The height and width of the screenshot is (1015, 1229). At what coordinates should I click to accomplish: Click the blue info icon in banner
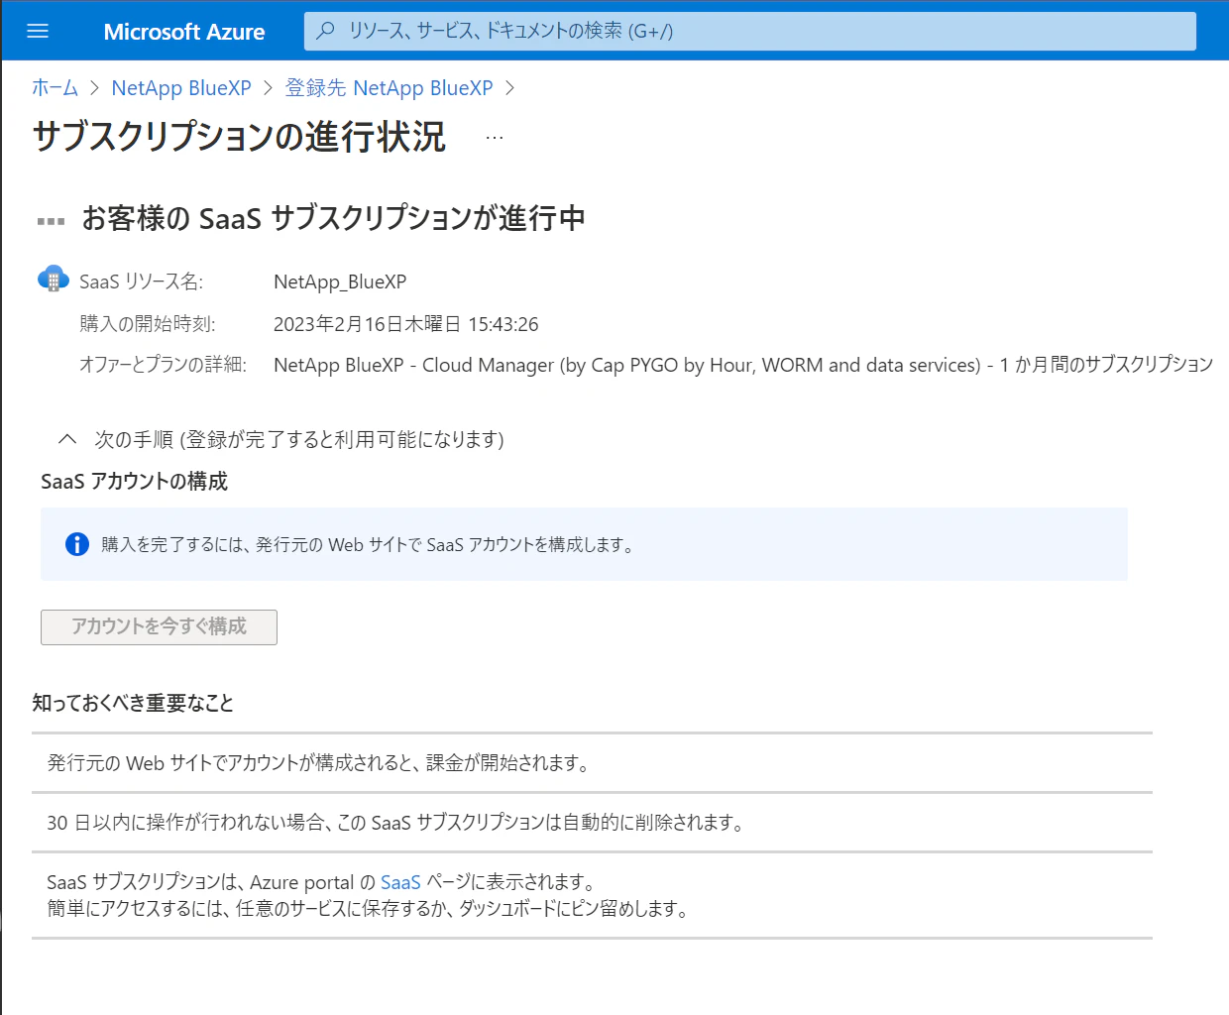coord(77,544)
